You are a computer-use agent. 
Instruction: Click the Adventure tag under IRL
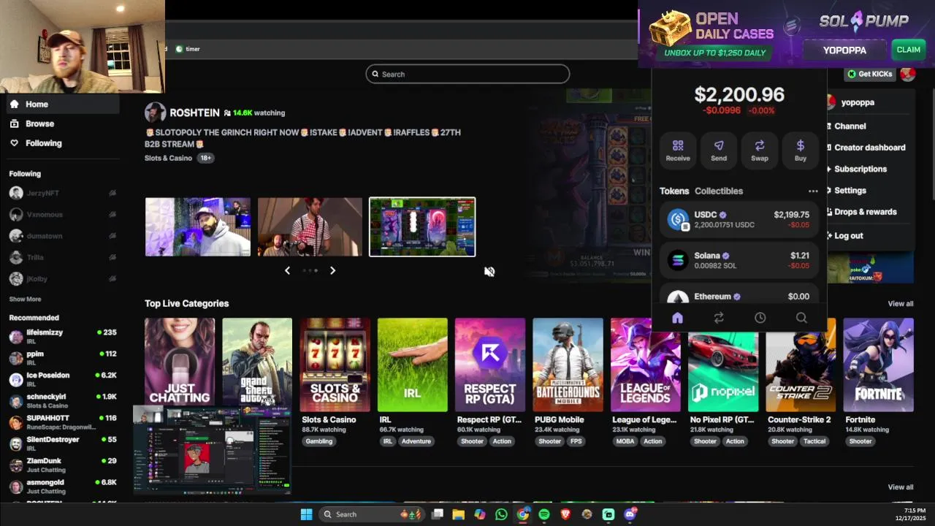point(416,441)
